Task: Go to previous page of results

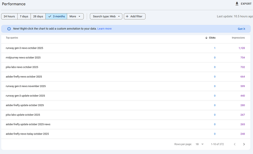Action: click(x=235, y=144)
